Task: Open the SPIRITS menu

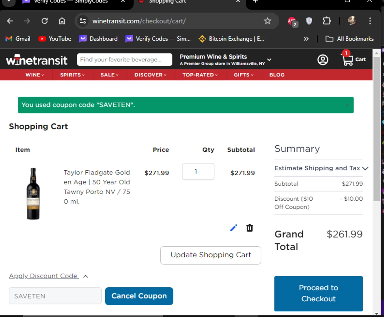Action: tap(72, 75)
